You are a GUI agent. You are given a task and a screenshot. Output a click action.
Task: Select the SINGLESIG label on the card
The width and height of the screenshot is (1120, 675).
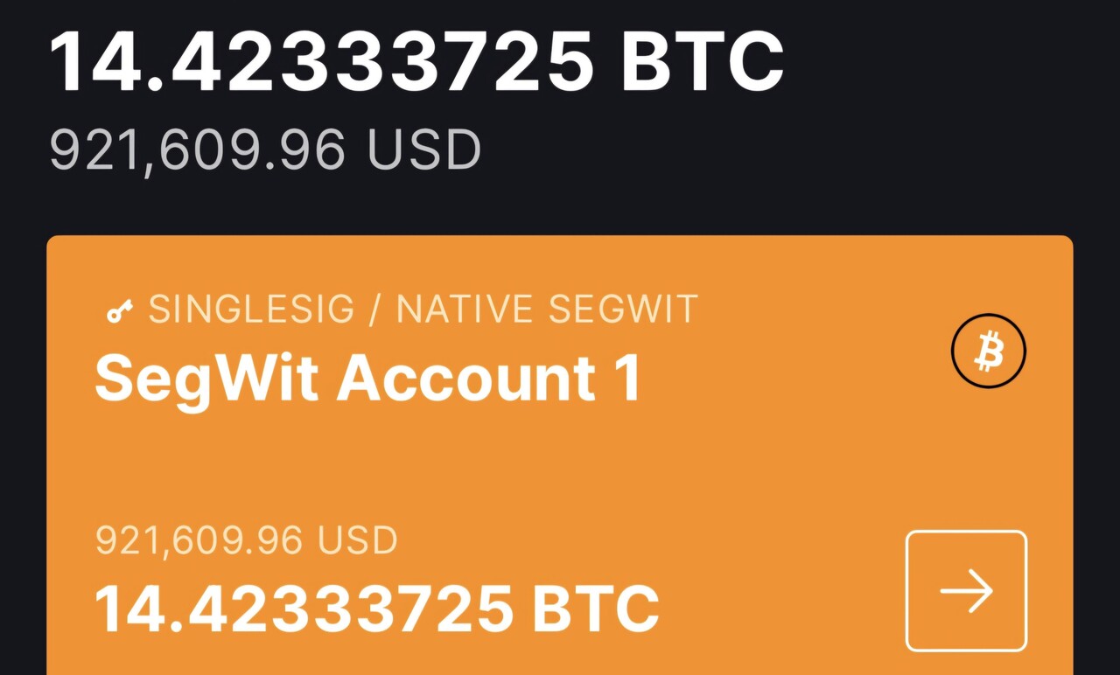251,310
